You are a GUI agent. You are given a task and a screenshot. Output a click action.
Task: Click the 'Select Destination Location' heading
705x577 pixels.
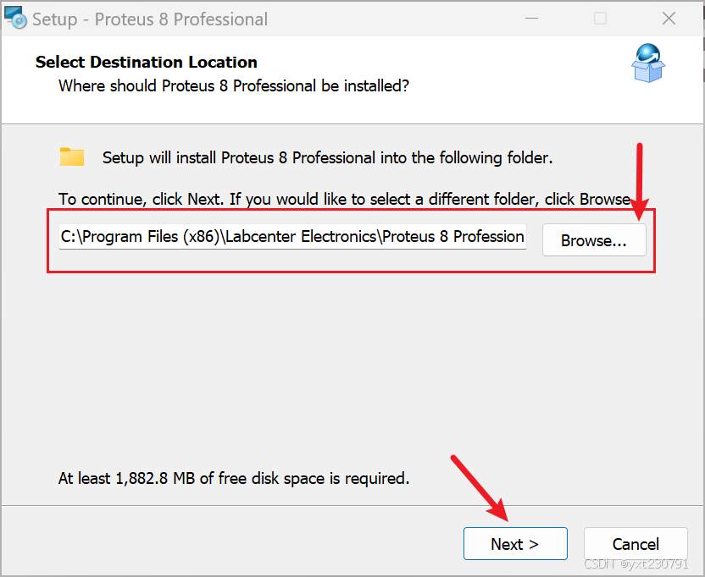(x=146, y=62)
